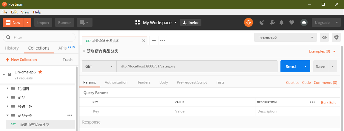Open the GET method dropdown
The width and height of the screenshot is (344, 131).
point(99,67)
